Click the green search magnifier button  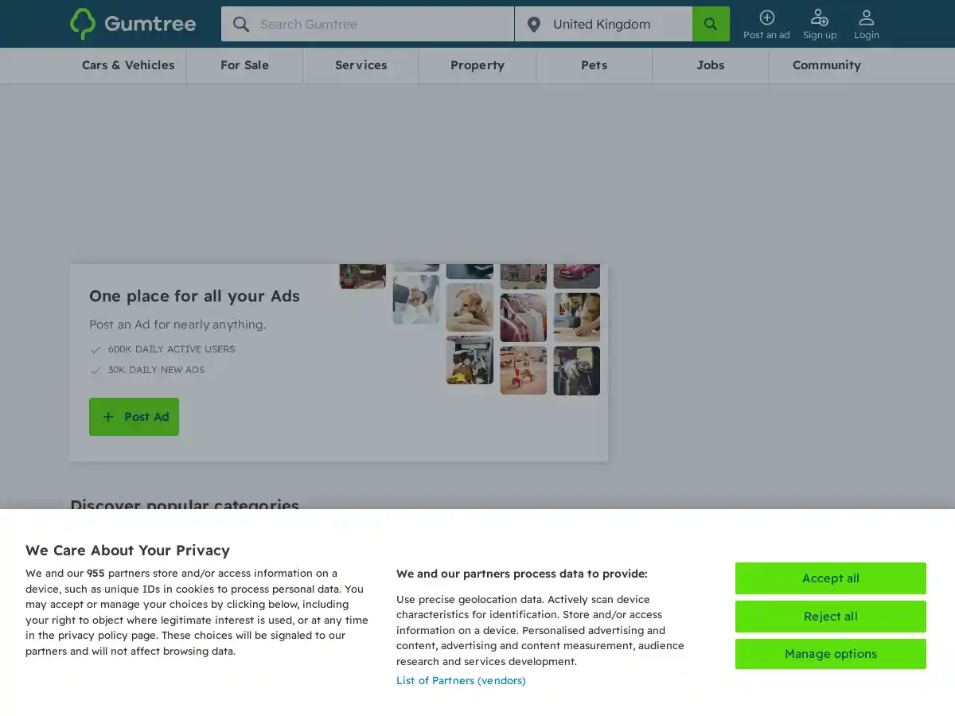711,24
